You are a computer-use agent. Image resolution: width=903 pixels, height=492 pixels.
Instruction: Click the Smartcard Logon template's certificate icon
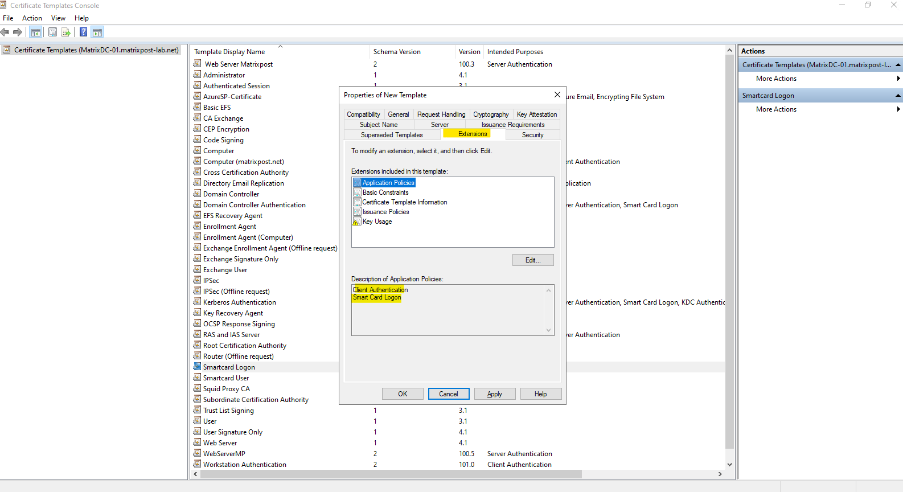(x=197, y=367)
